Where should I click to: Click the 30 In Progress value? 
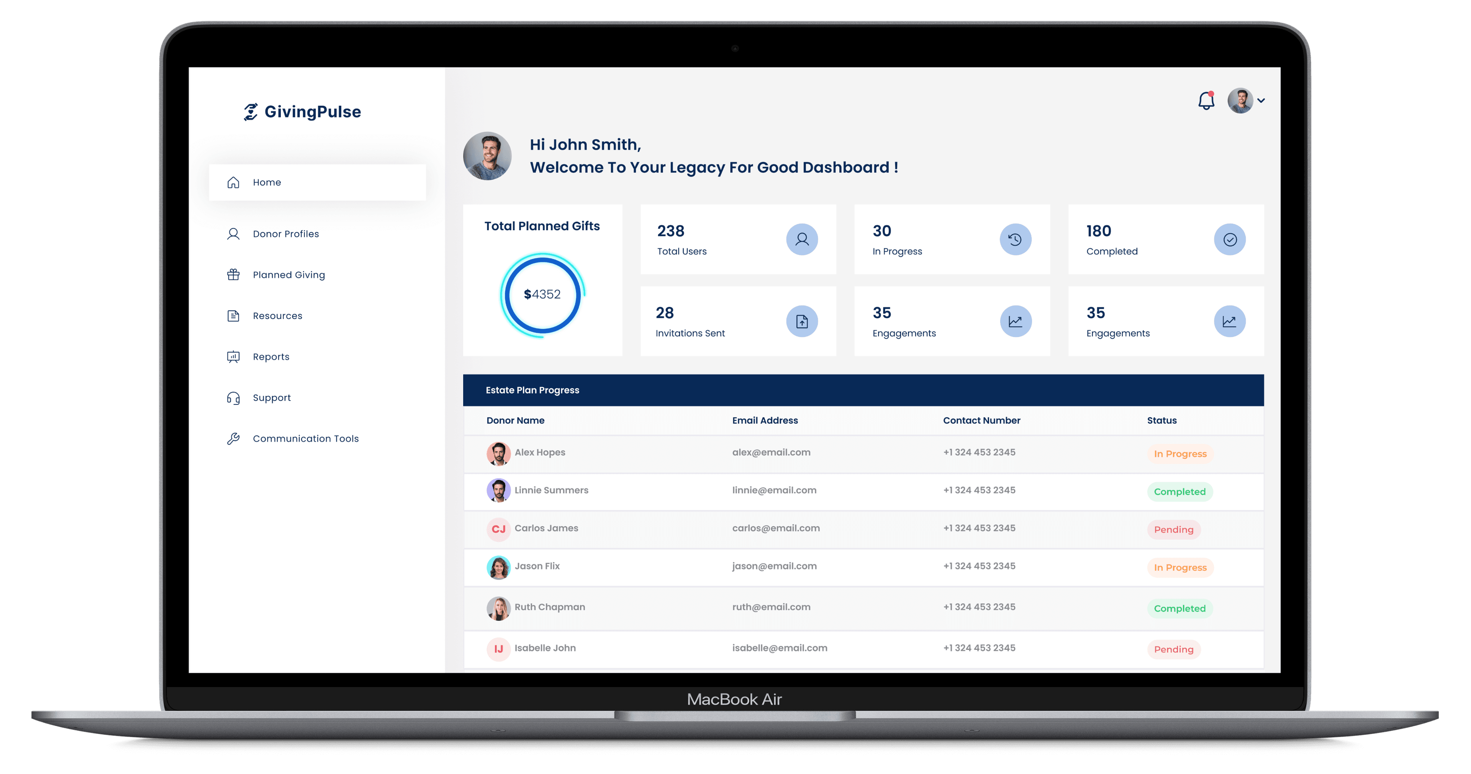(x=882, y=231)
